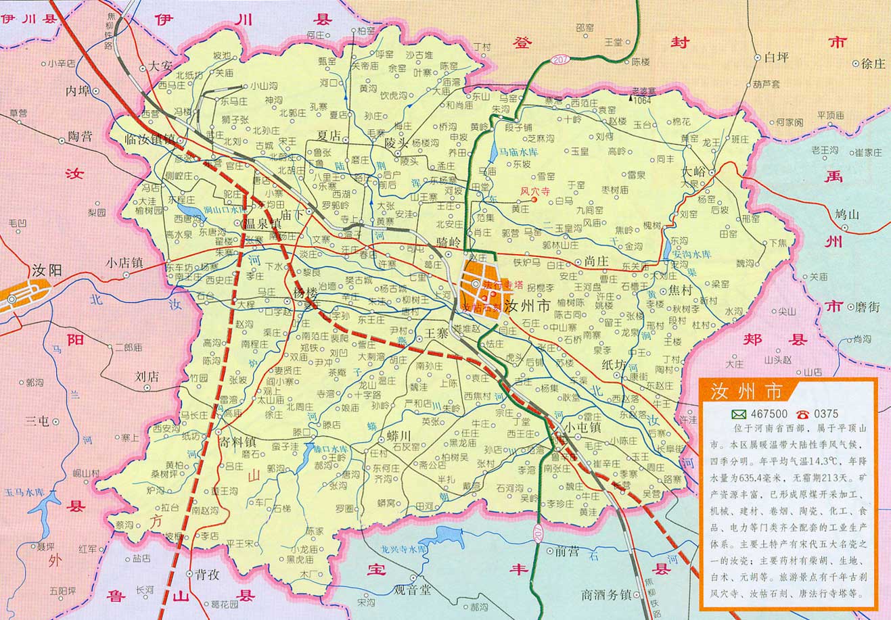Click the 温泉镇 town label
Screen dimensions: 891x620
tap(262, 223)
